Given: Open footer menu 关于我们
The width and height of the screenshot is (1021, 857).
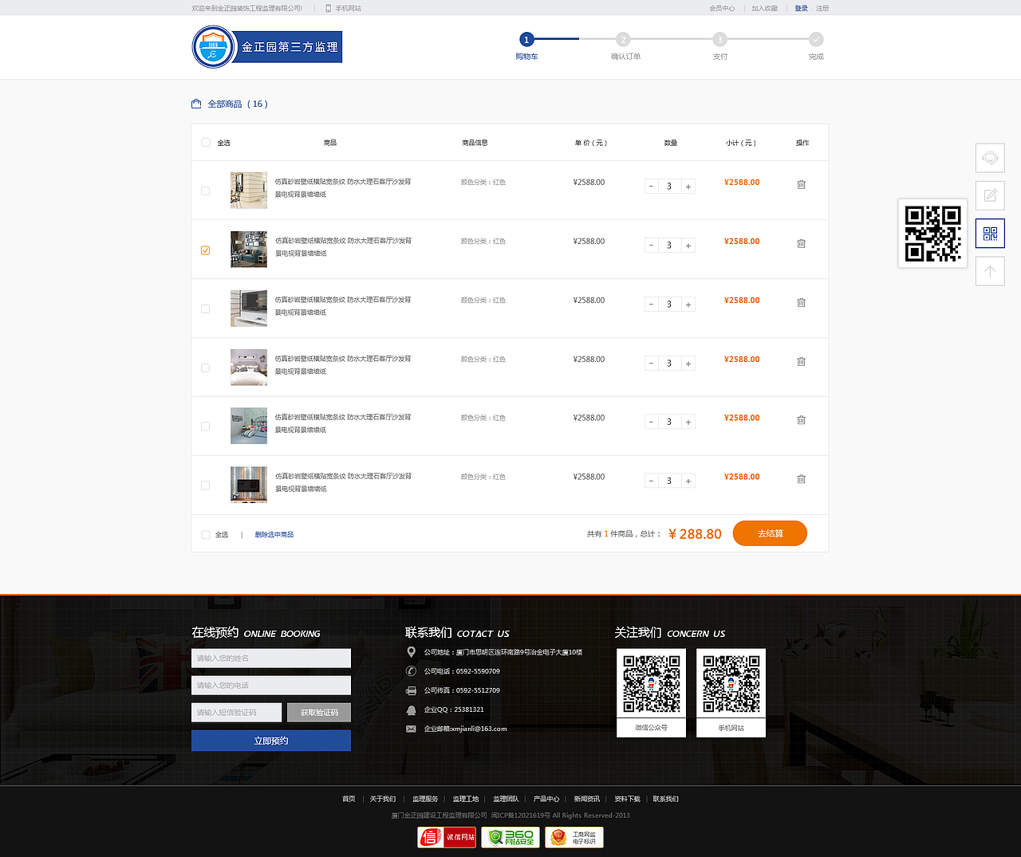Looking at the screenshot, I should (x=383, y=799).
